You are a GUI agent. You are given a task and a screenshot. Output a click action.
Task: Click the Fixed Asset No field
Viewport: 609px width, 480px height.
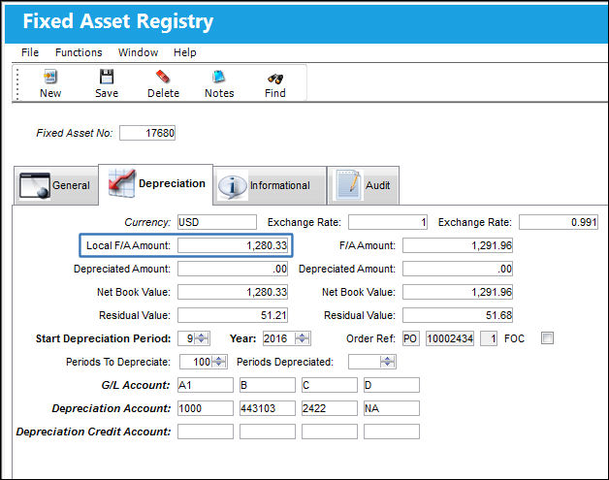(147, 133)
